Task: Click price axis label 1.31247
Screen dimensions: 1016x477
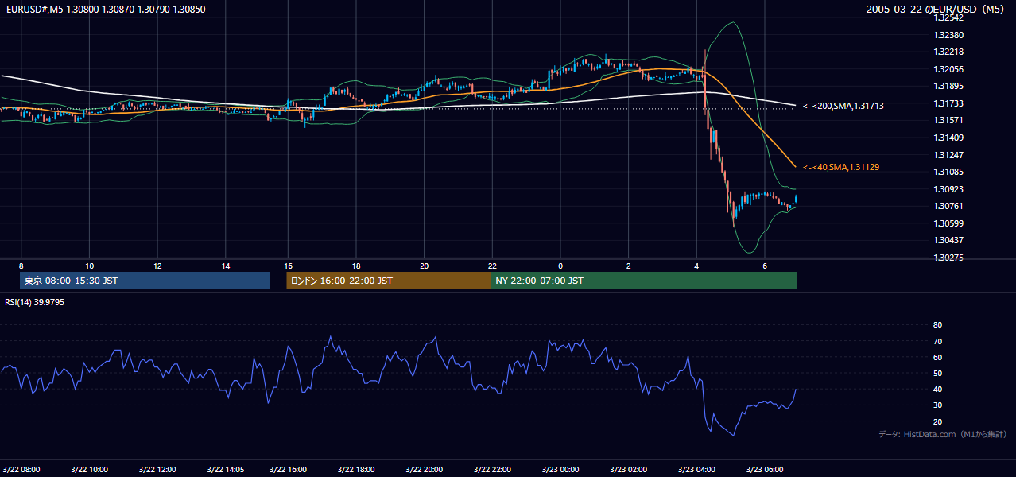Action: click(x=948, y=155)
